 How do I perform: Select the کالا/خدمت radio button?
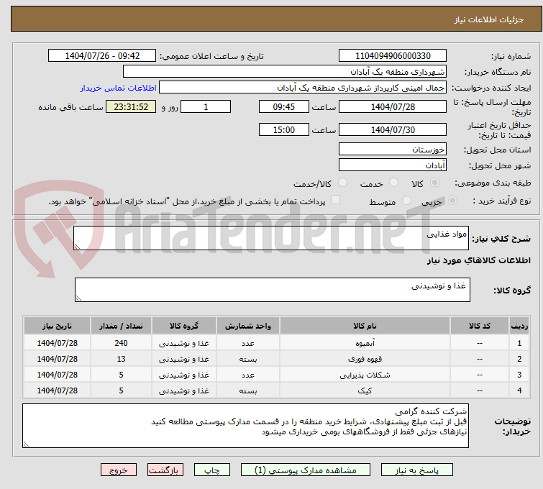coord(342,183)
